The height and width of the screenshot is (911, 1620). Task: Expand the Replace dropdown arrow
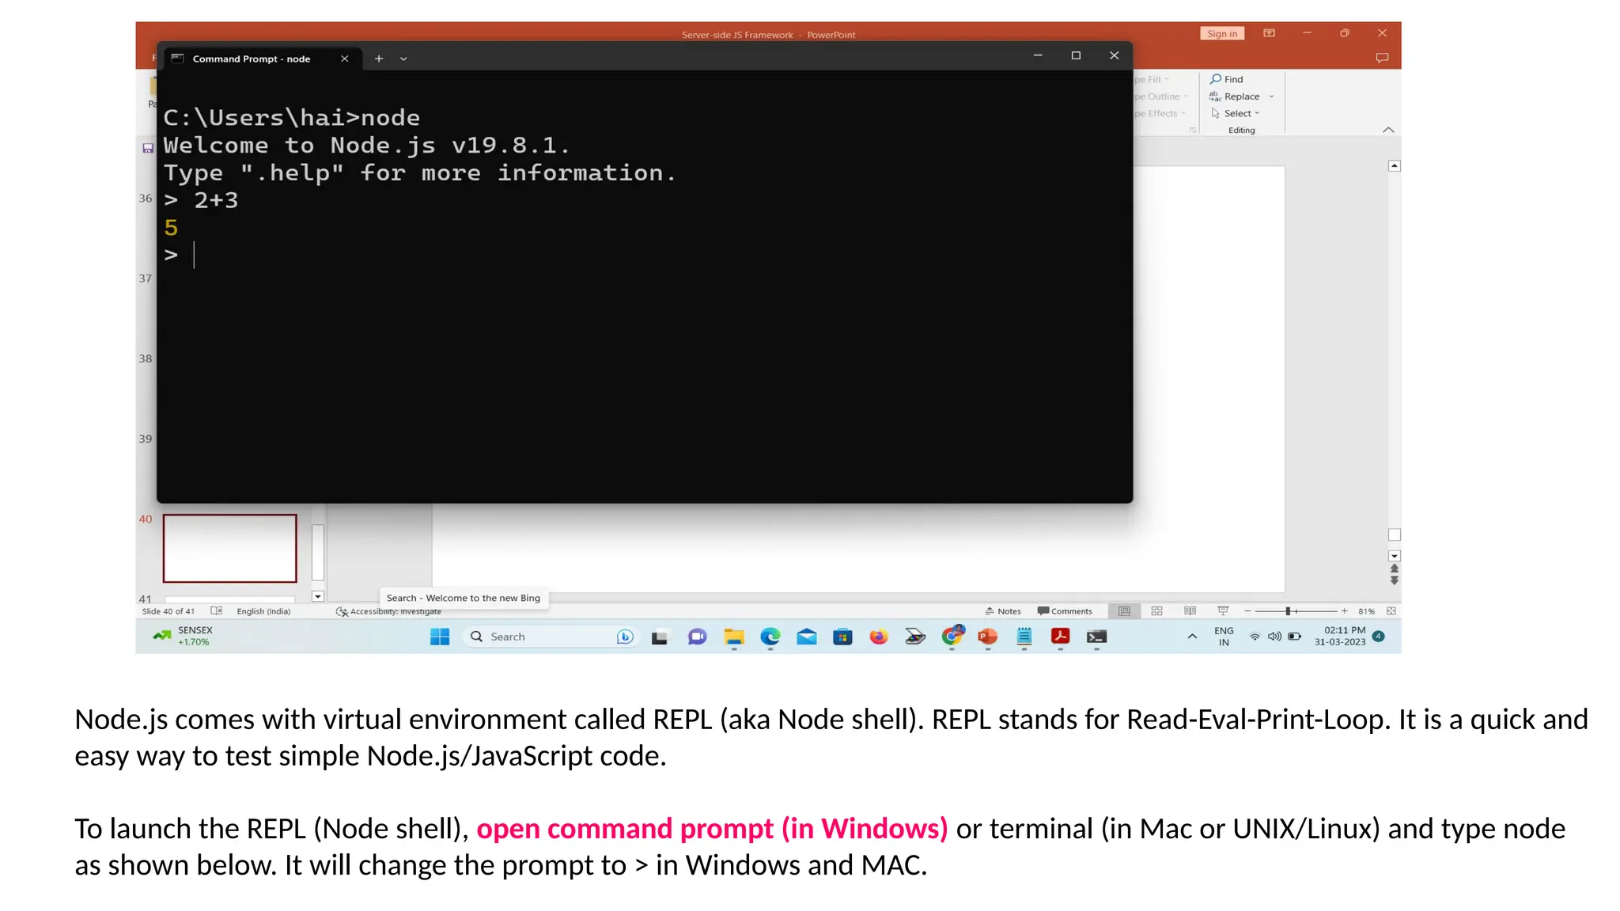click(x=1271, y=96)
